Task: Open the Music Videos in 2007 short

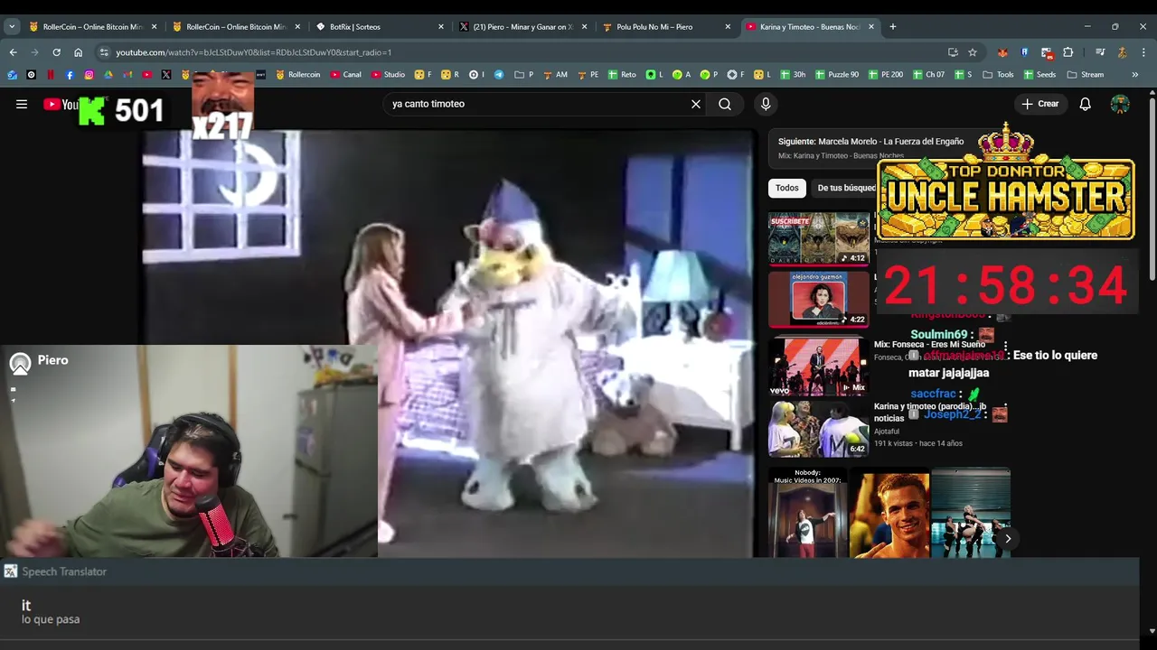Action: pyautogui.click(x=808, y=512)
